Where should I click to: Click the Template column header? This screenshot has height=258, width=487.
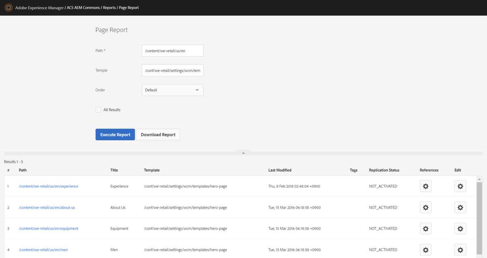tap(152, 170)
